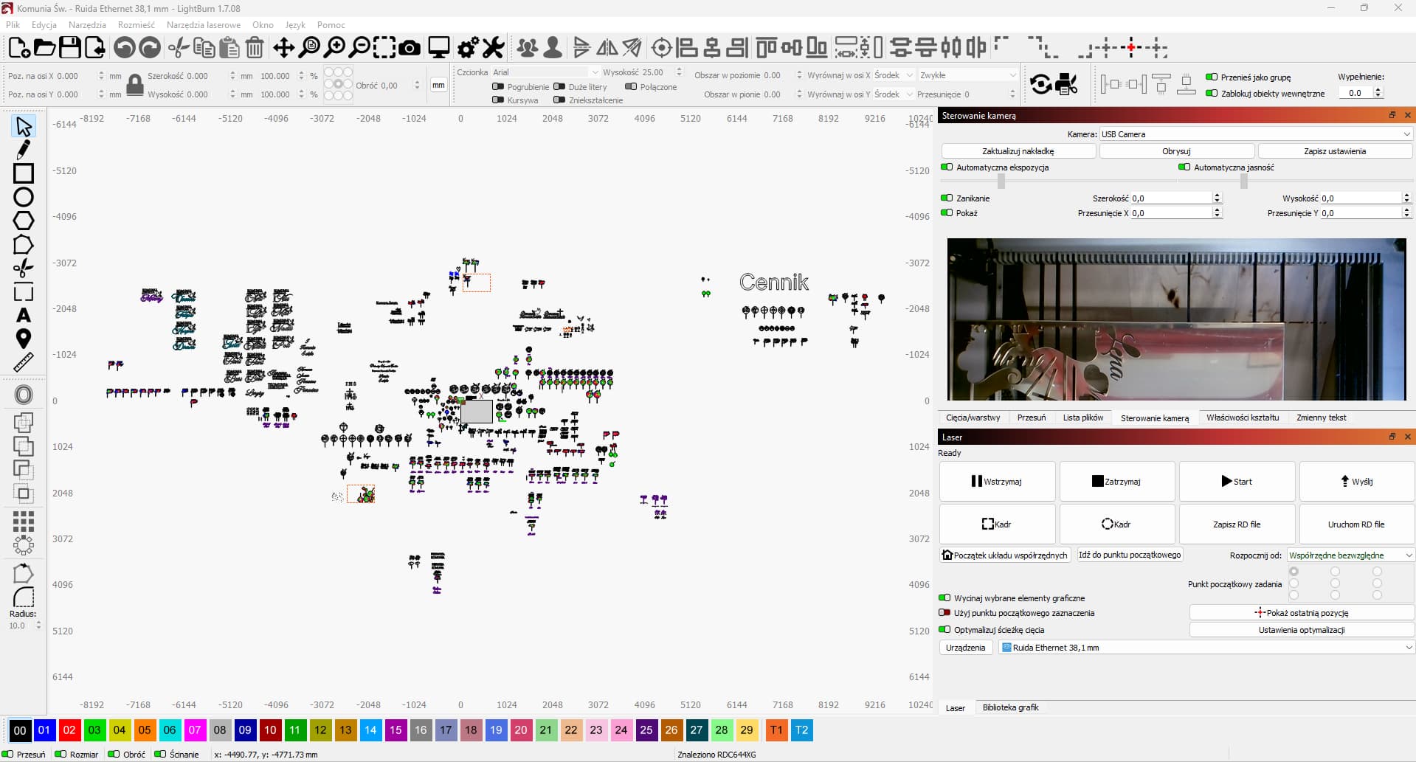Open the Zwykłe text mode dropdown
This screenshot has height=762, width=1416.
coord(968,75)
